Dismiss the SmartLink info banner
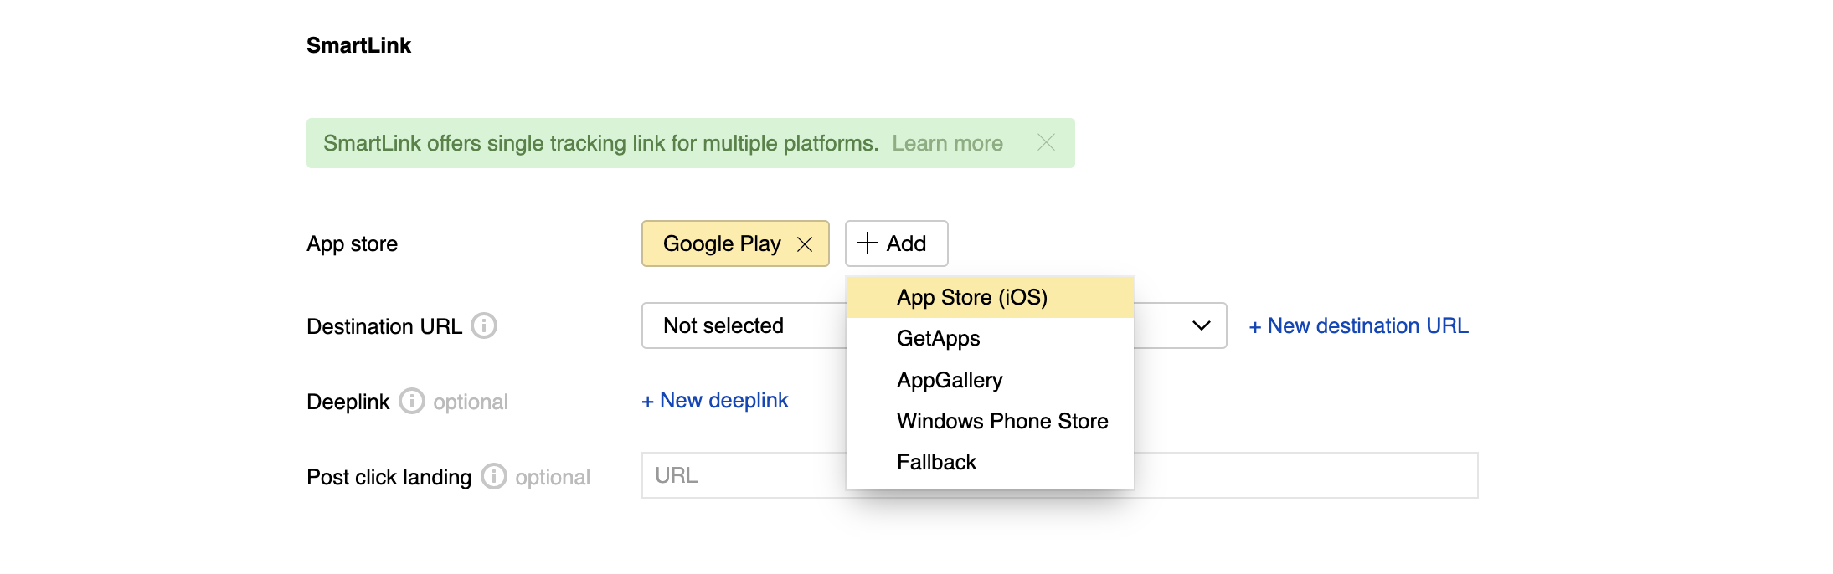 pos(1046,143)
